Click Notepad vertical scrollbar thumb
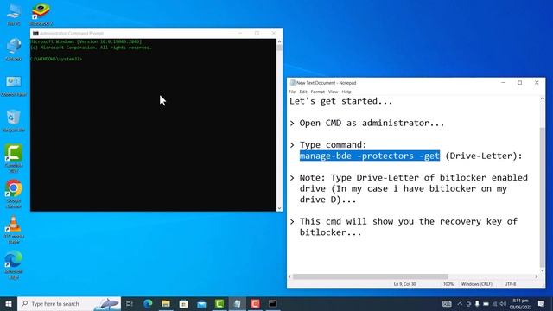Screen dimensions: 553x311 [543, 198]
